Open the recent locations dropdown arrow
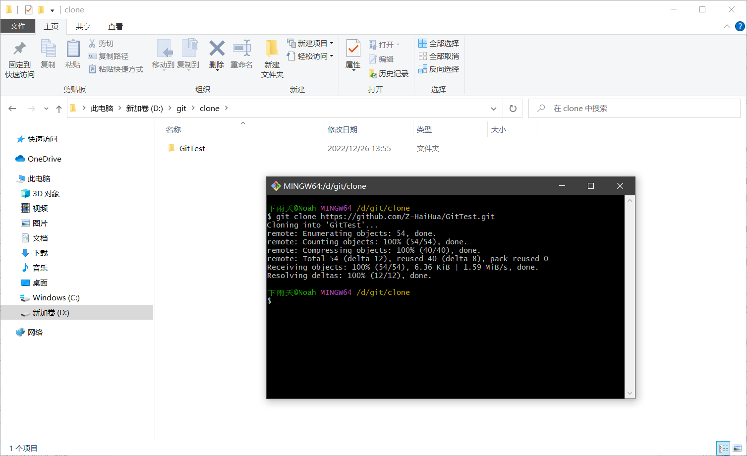The image size is (747, 456). pyautogui.click(x=46, y=109)
